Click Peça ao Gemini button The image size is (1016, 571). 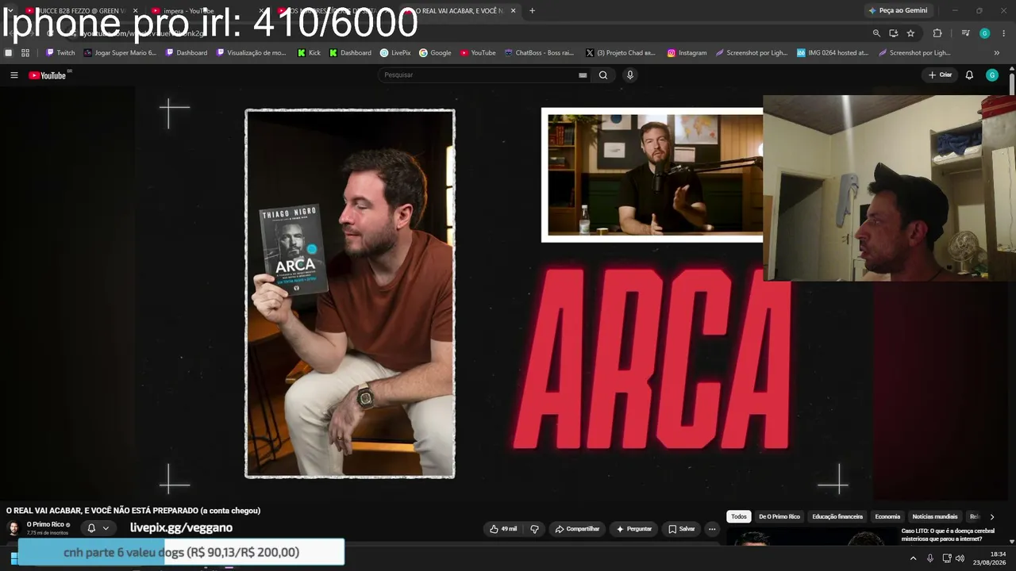tap(899, 11)
